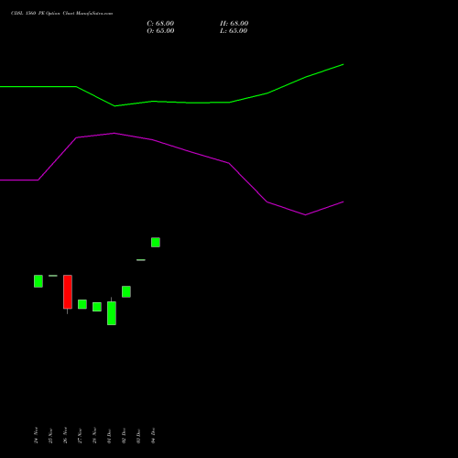Select the 01 Dec date label

109,436
